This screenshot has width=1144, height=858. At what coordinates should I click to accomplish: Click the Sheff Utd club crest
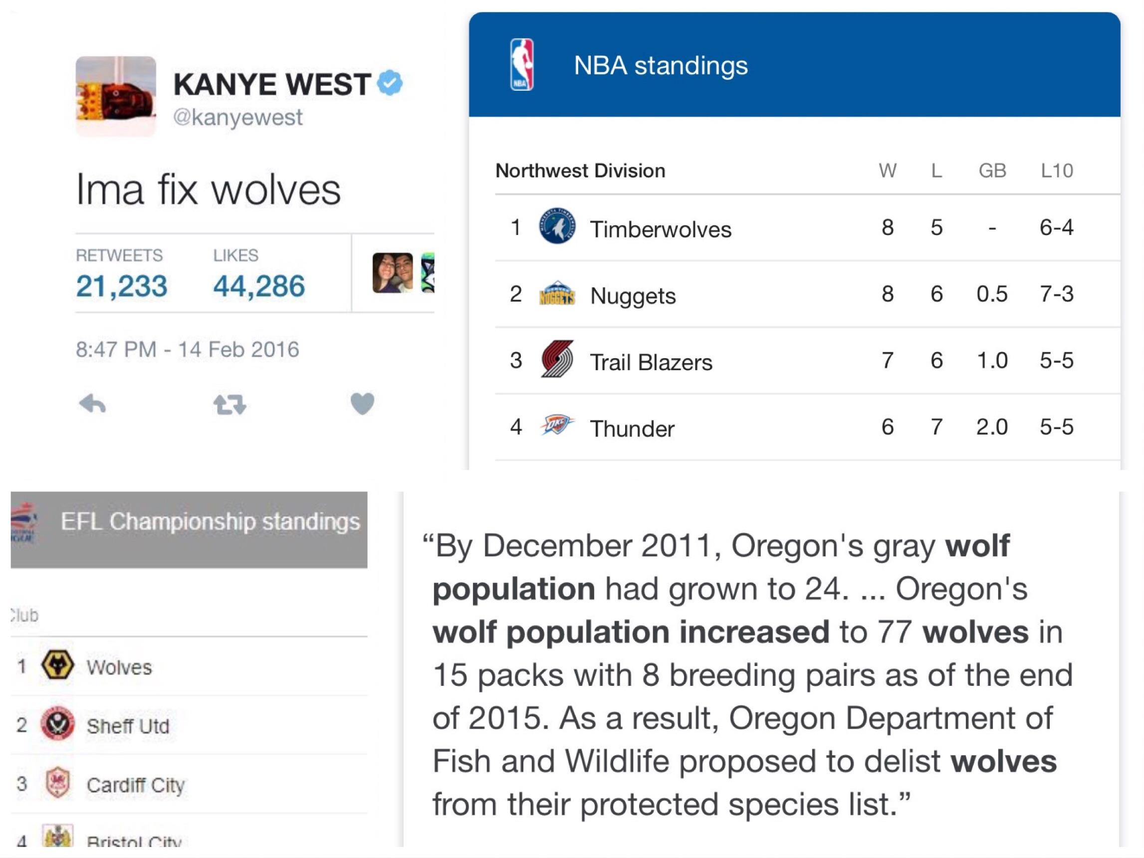pos(57,724)
